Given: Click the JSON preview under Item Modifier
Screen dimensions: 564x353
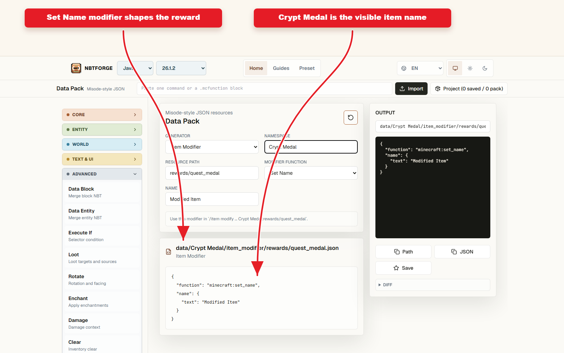Looking at the screenshot, I should click(x=262, y=298).
